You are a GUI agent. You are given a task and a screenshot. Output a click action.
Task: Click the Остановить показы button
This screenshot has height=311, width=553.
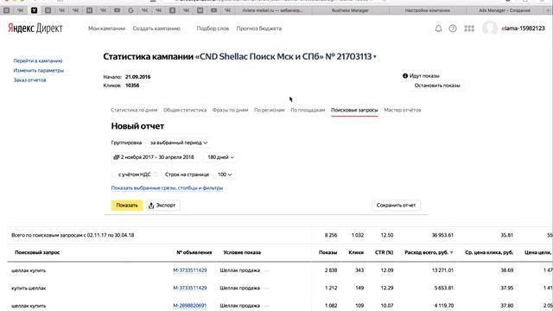[x=437, y=86]
